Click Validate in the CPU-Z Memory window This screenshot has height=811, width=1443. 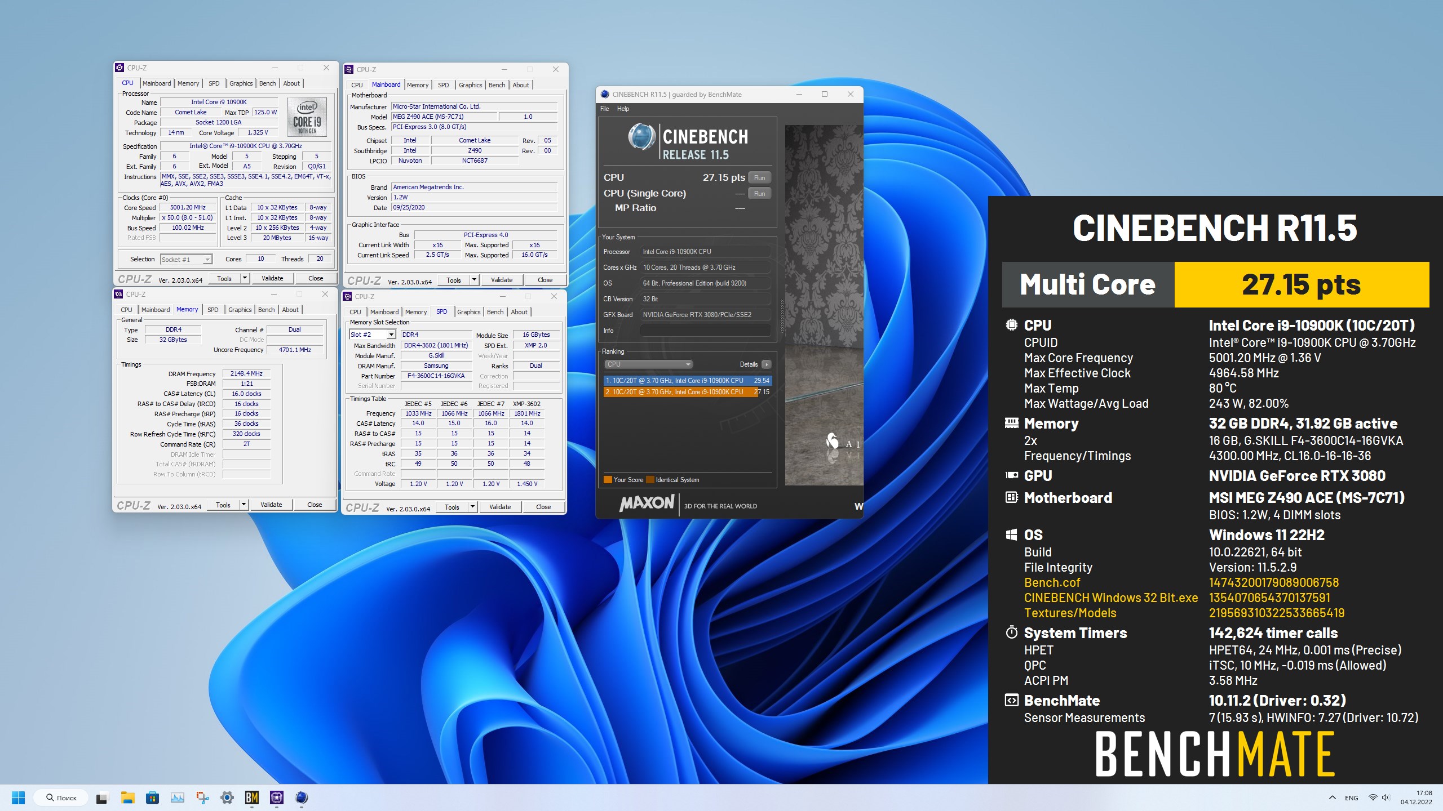[271, 505]
